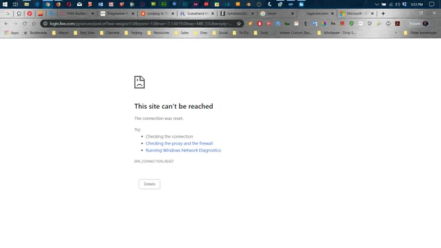This screenshot has width=441, height=248.
Task: Click the browser Back arrow
Action: (x=6, y=23)
